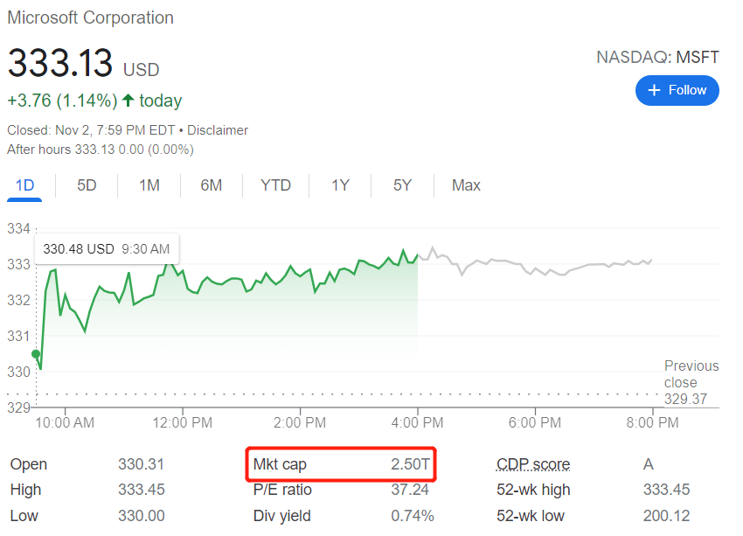Click the green up arrow icon
Viewport: 743px width, 536px height.
tap(128, 100)
